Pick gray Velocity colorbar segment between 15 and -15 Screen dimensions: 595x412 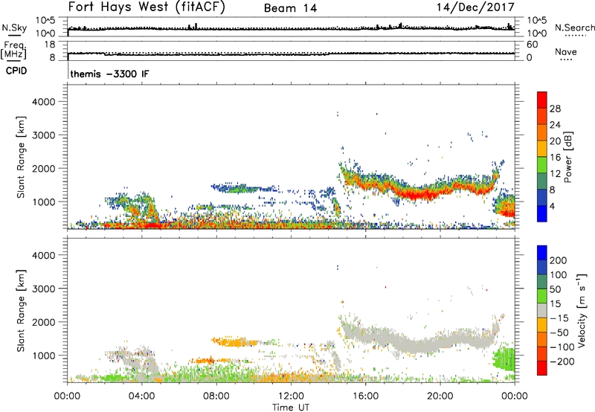tap(542, 310)
